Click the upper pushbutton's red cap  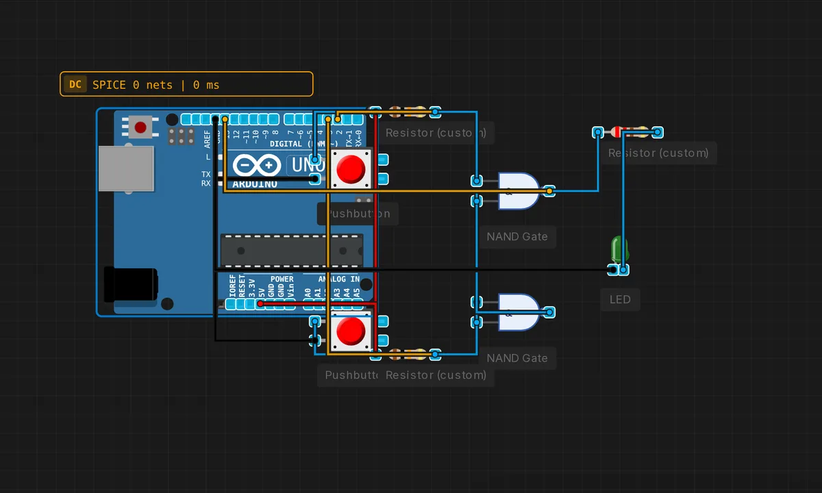[351, 168]
